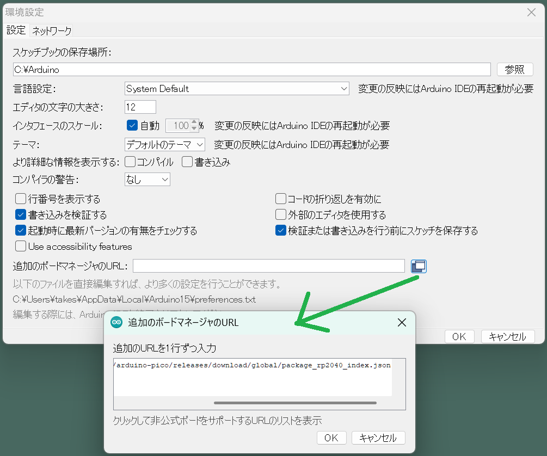The width and height of the screenshot is (547, 456).
Task: Select the 設定 tab
Action: click(16, 30)
